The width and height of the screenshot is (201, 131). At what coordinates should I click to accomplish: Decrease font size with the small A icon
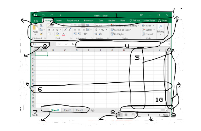coord(70,30)
